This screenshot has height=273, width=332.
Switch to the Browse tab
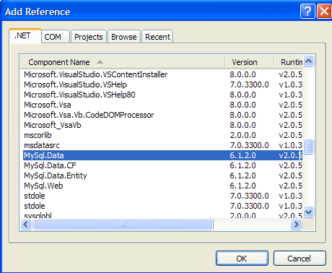124,37
